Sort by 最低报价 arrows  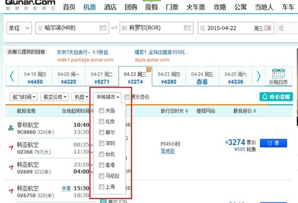(x=254, y=111)
